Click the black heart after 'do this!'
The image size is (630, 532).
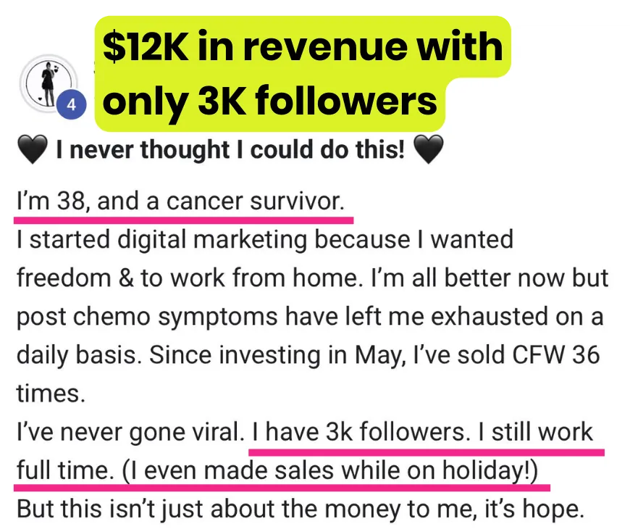[429, 151]
